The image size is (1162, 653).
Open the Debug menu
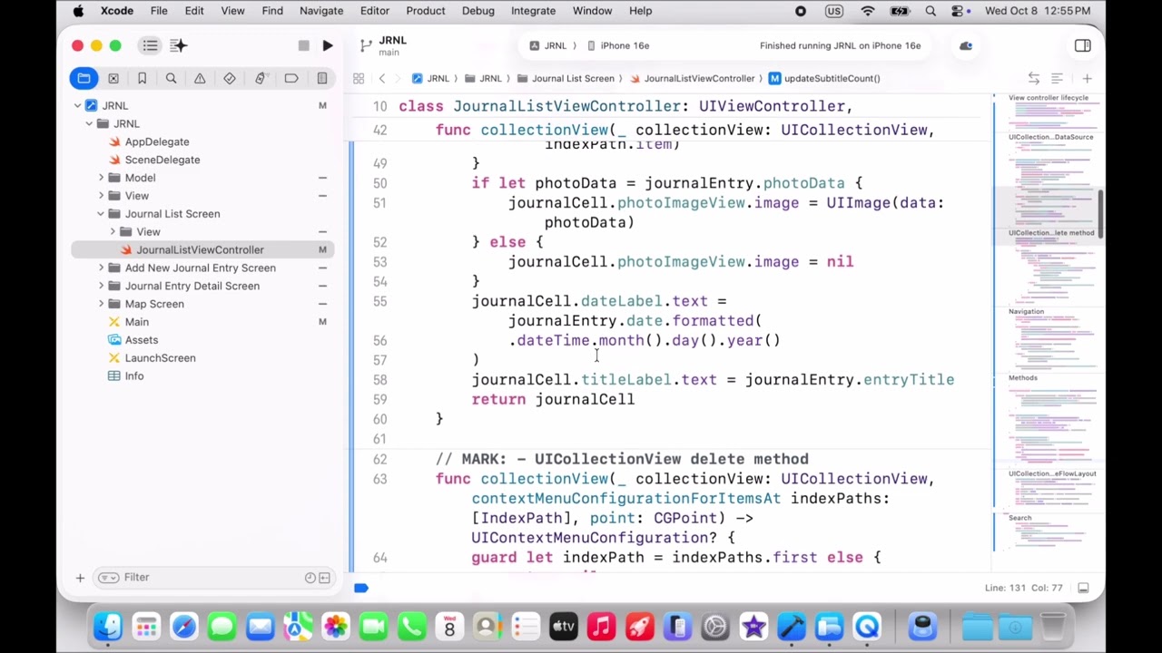(x=478, y=11)
